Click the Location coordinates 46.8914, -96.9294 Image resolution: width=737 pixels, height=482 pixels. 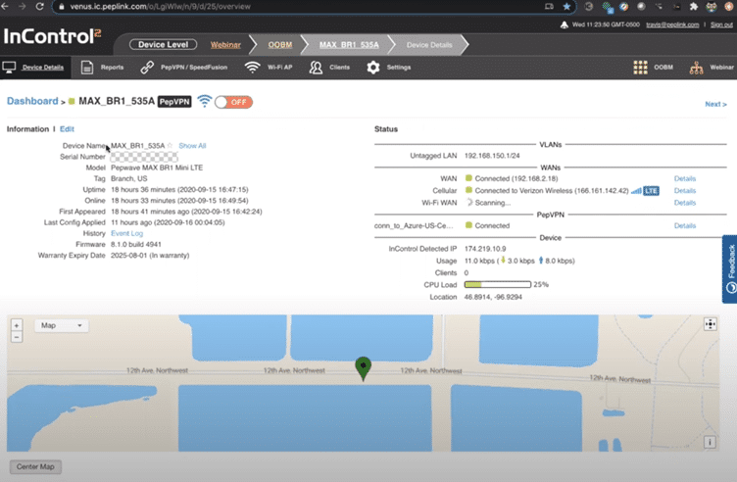coord(493,298)
